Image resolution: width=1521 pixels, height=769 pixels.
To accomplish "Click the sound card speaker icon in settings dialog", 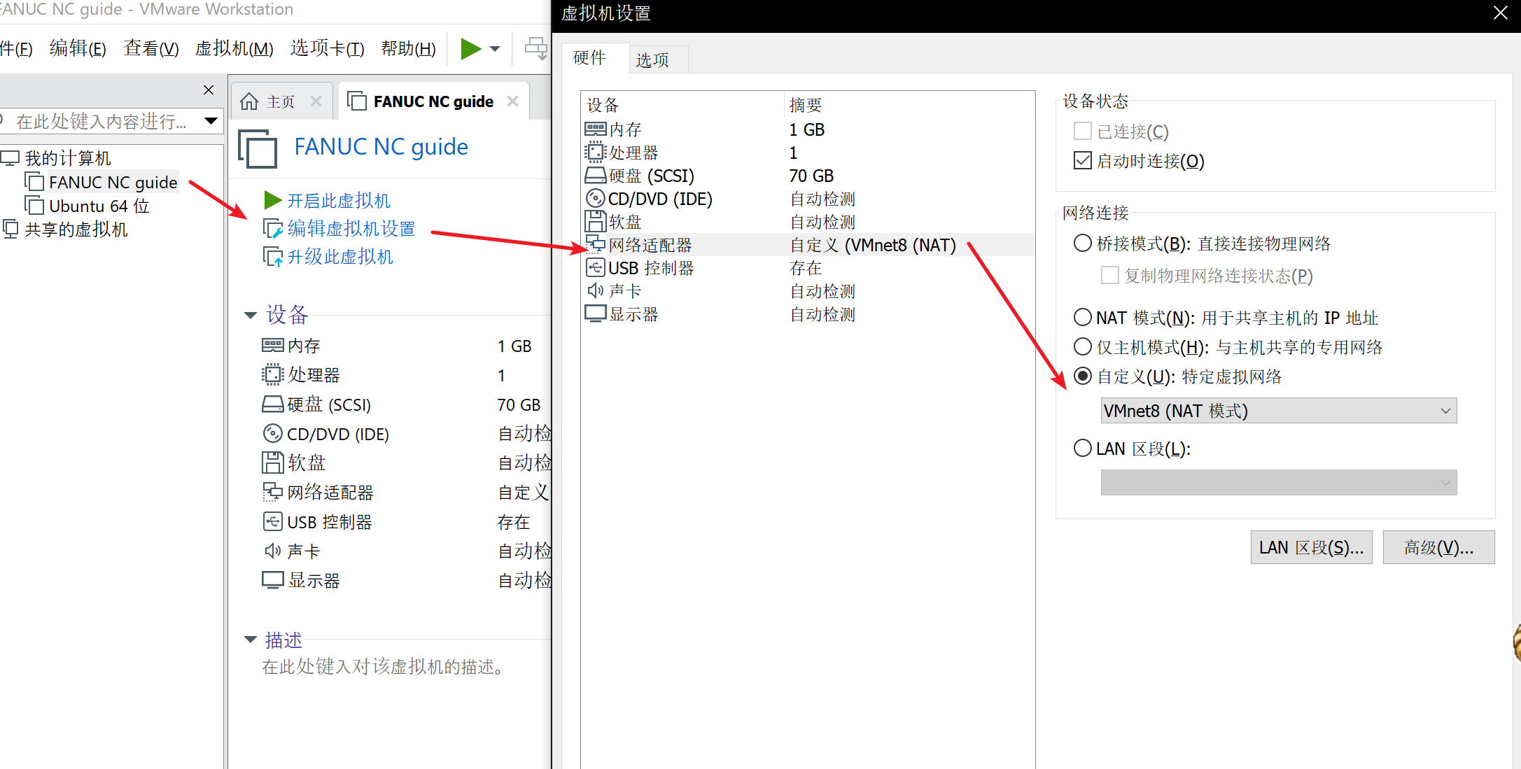I will pyautogui.click(x=595, y=291).
